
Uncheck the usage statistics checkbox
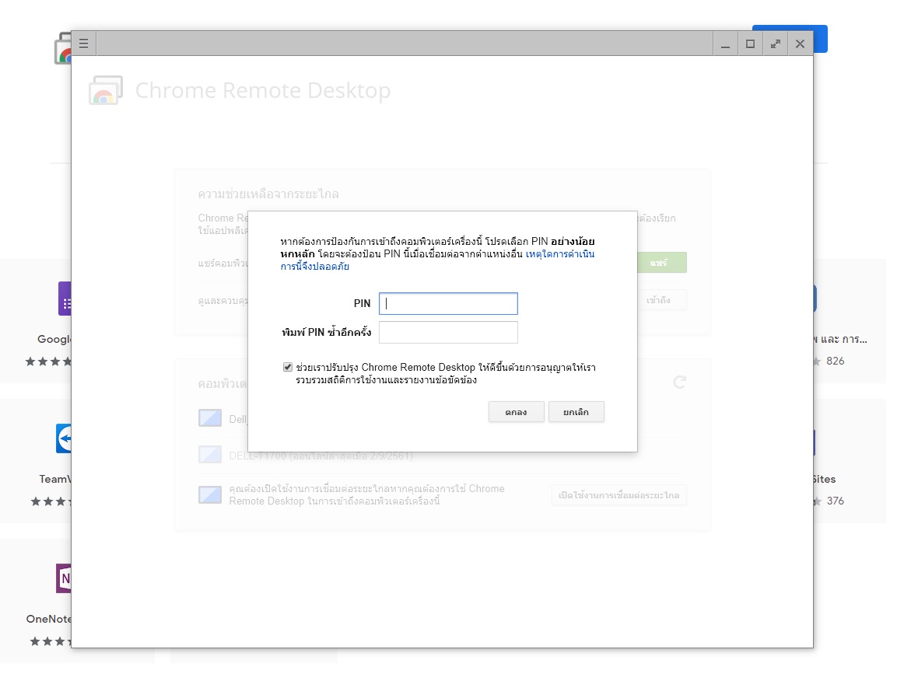288,367
